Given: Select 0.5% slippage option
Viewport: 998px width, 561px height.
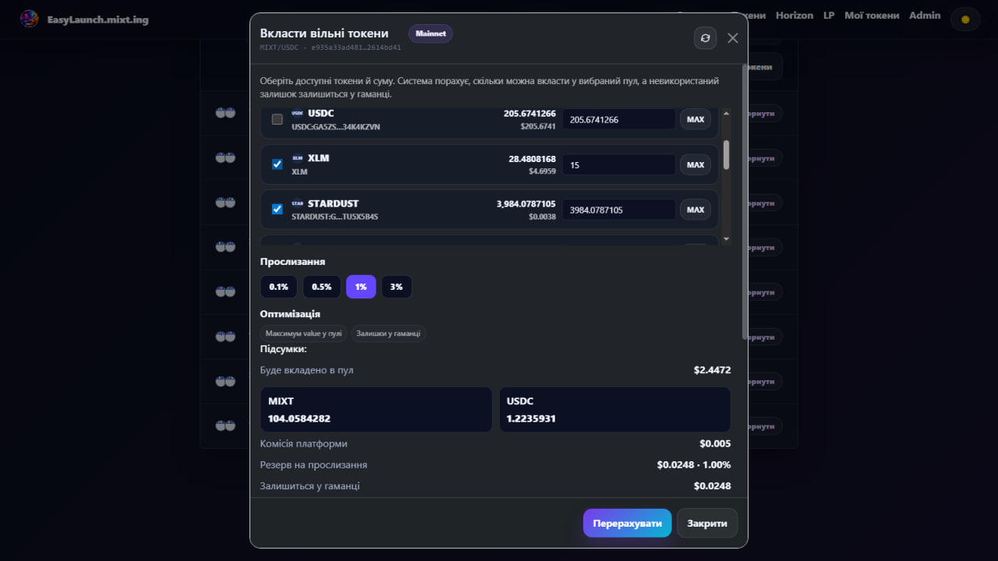Looking at the screenshot, I should coord(321,287).
